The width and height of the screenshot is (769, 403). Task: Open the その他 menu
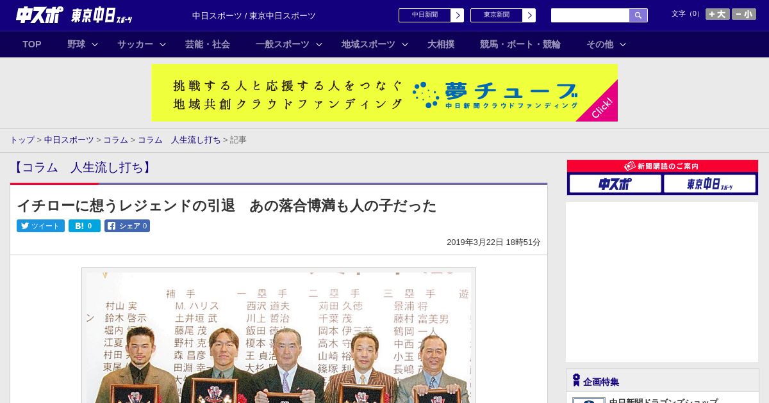(x=600, y=44)
